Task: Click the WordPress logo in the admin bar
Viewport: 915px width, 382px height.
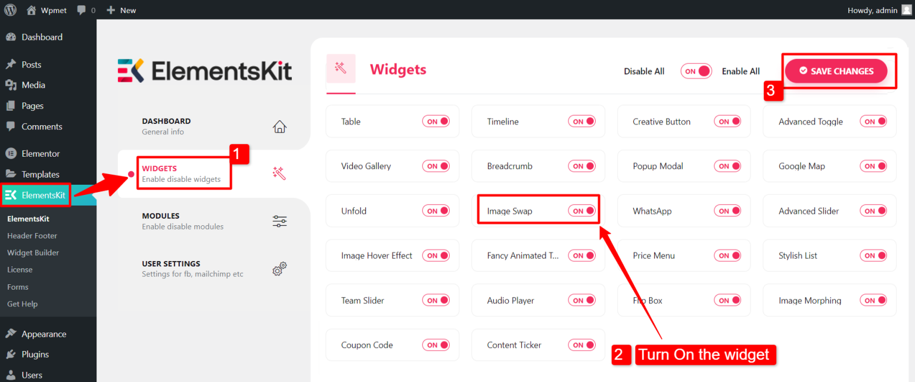Action: (x=10, y=10)
